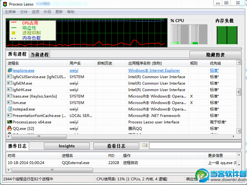Click the LOCAL SER... username cell

pyautogui.click(x=81, y=116)
